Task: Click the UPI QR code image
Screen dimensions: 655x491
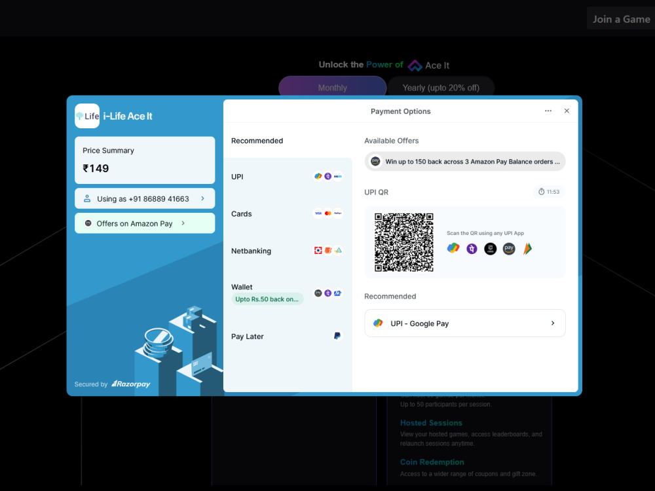Action: pyautogui.click(x=404, y=242)
